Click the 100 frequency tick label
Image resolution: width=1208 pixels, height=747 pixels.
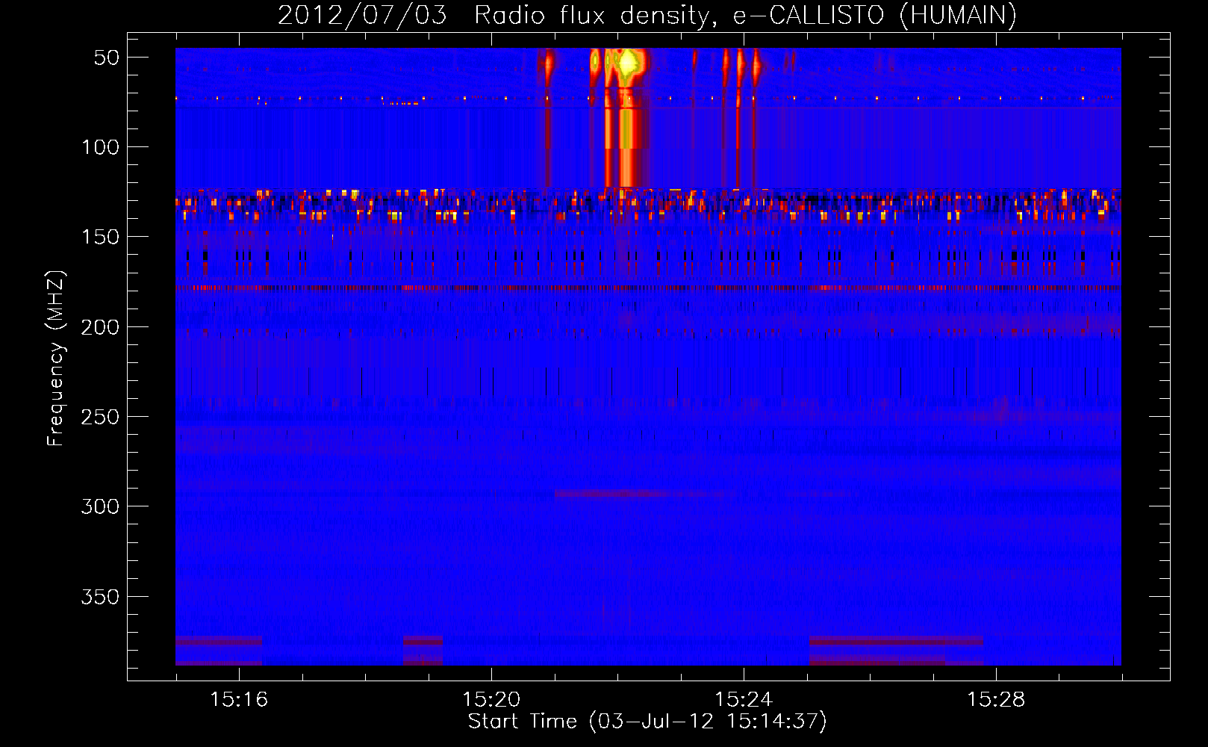click(x=100, y=147)
